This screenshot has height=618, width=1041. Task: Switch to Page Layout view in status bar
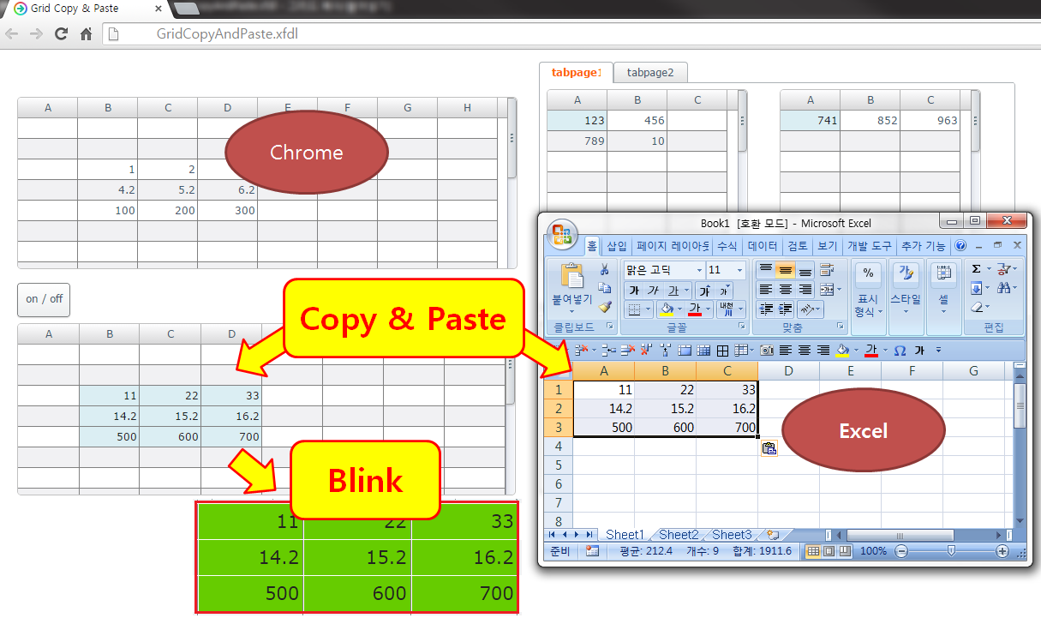(829, 550)
